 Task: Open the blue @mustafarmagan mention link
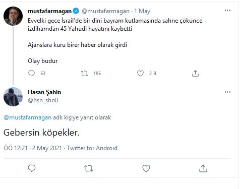[28, 117]
